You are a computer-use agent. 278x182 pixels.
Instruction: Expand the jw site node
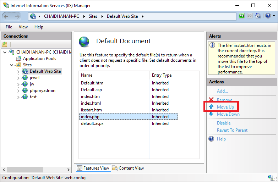pos(18,84)
